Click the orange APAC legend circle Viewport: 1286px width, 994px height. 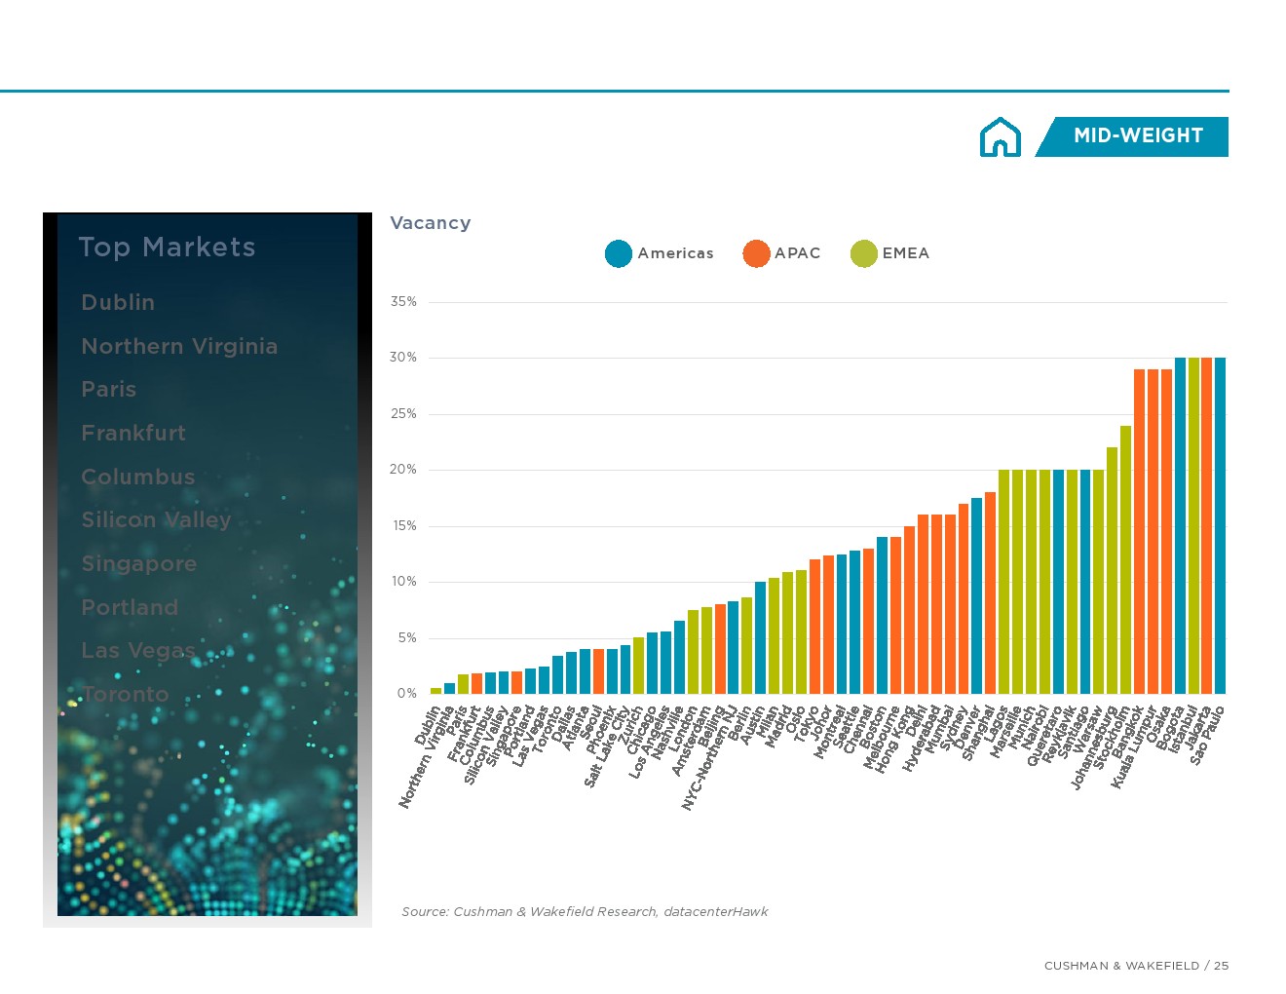pos(756,253)
